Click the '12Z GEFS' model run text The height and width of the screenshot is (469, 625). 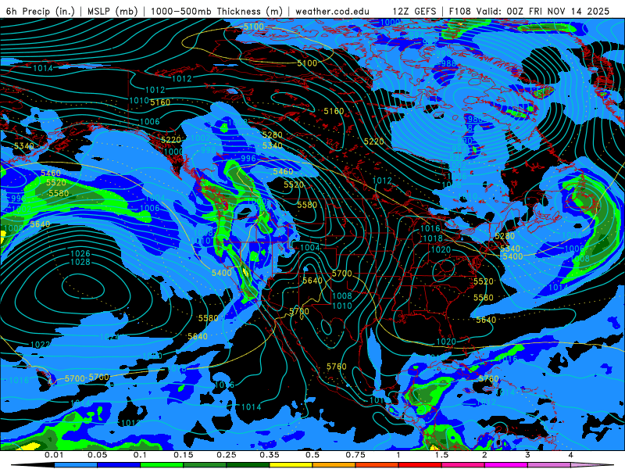point(415,11)
